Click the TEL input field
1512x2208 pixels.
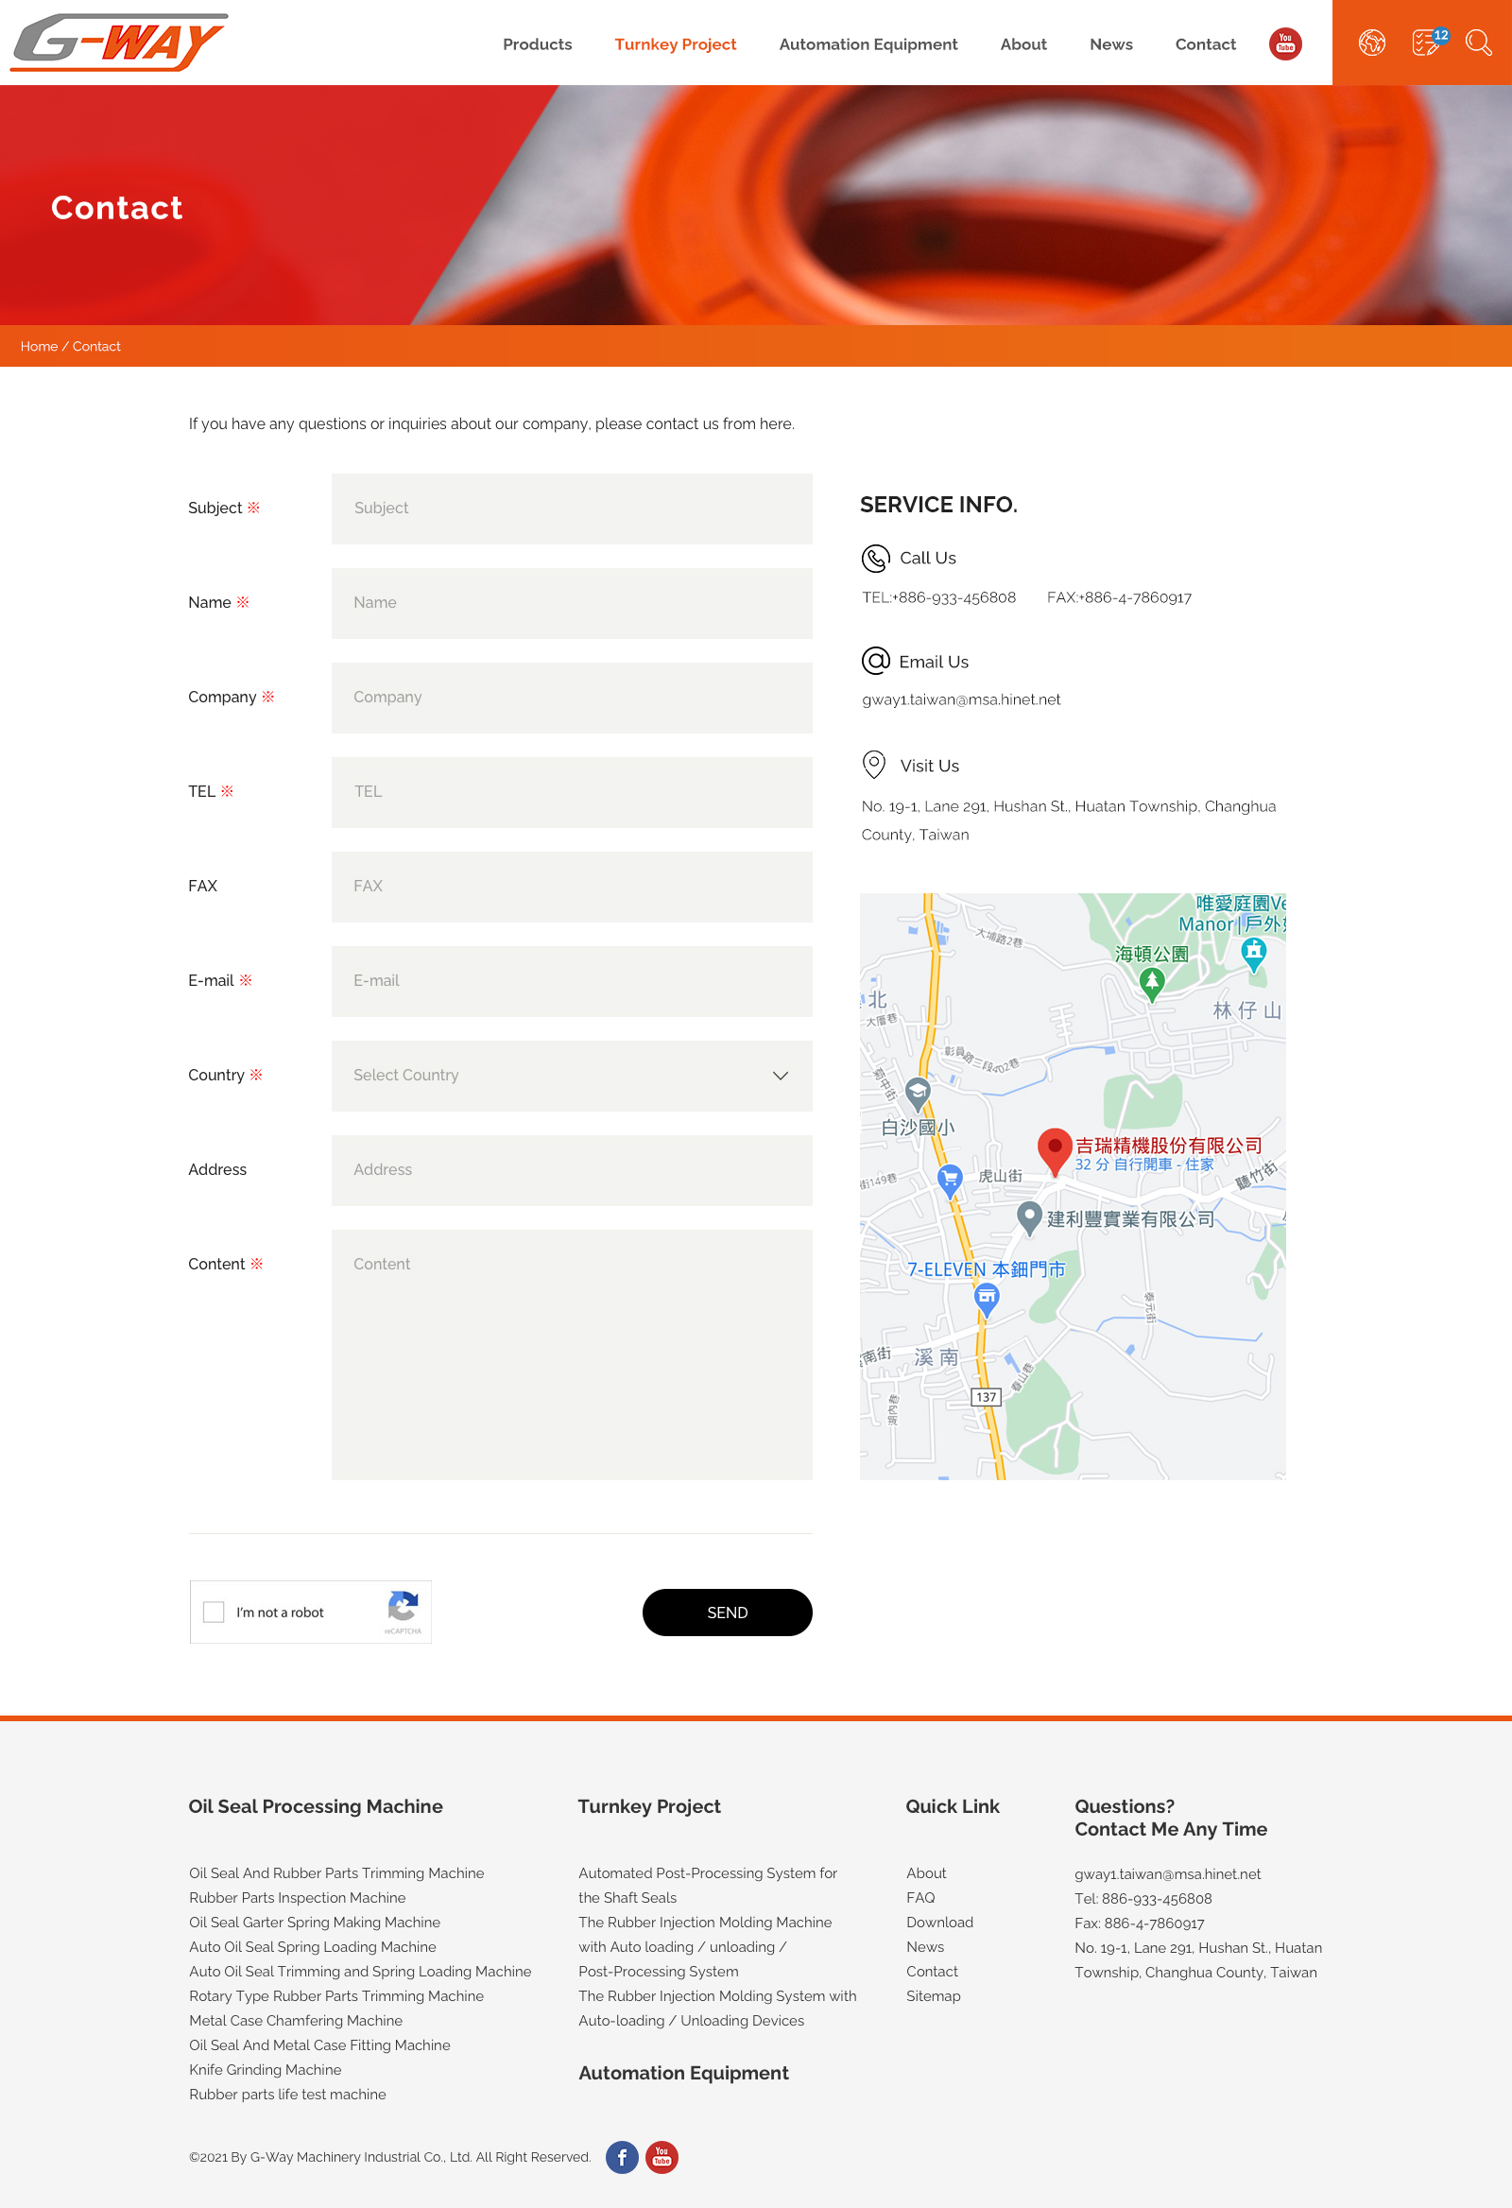(x=572, y=792)
